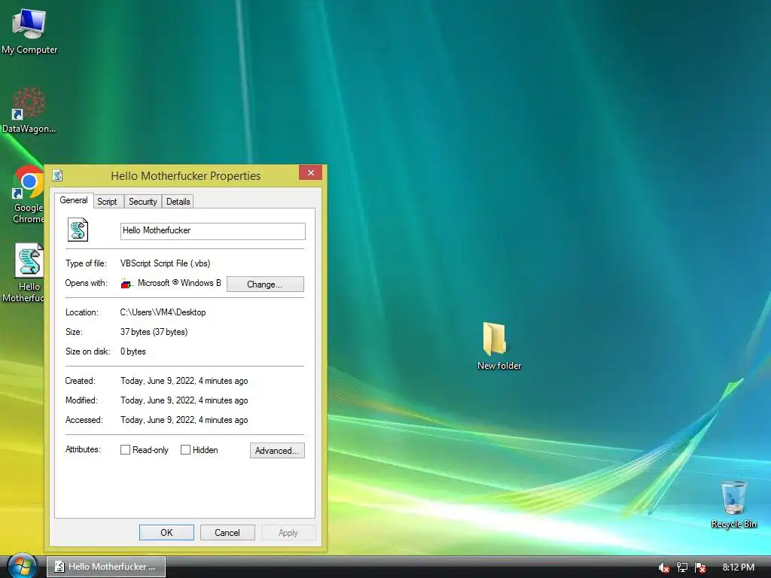Confirm with the OK button
Screen dimensions: 771x578
(x=166, y=532)
